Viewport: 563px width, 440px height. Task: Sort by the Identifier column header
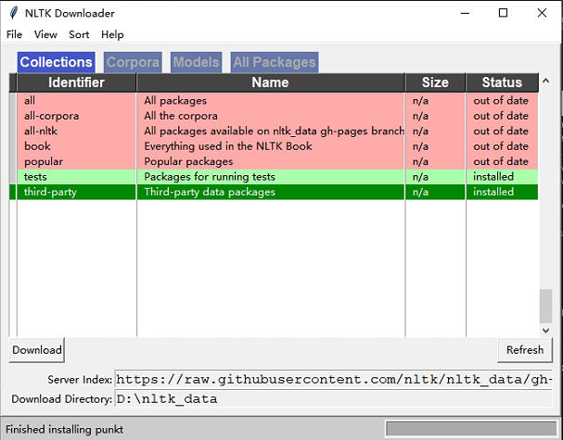coord(76,82)
